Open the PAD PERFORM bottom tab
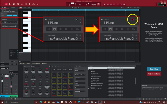Image resolution: width=167 pixels, height=104 pixels. (x=36, y=63)
